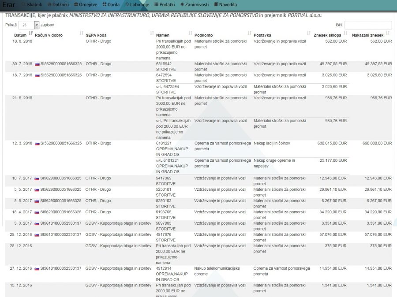Open the Omejitve menu item
397x297 pixels.
(86, 4)
